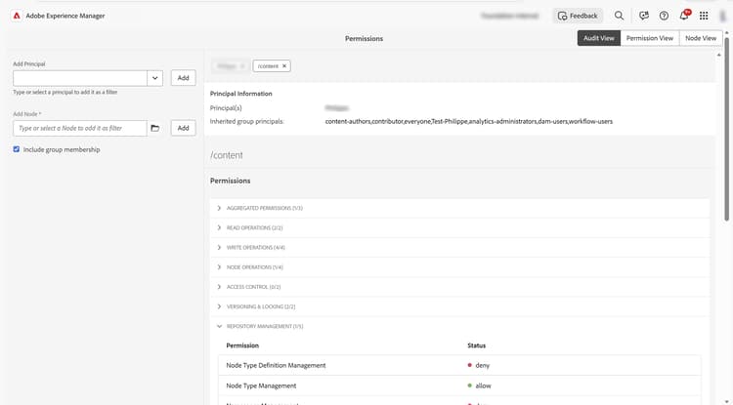Click the /content path heading
Screen dimensions: 733x405
click(x=227, y=155)
